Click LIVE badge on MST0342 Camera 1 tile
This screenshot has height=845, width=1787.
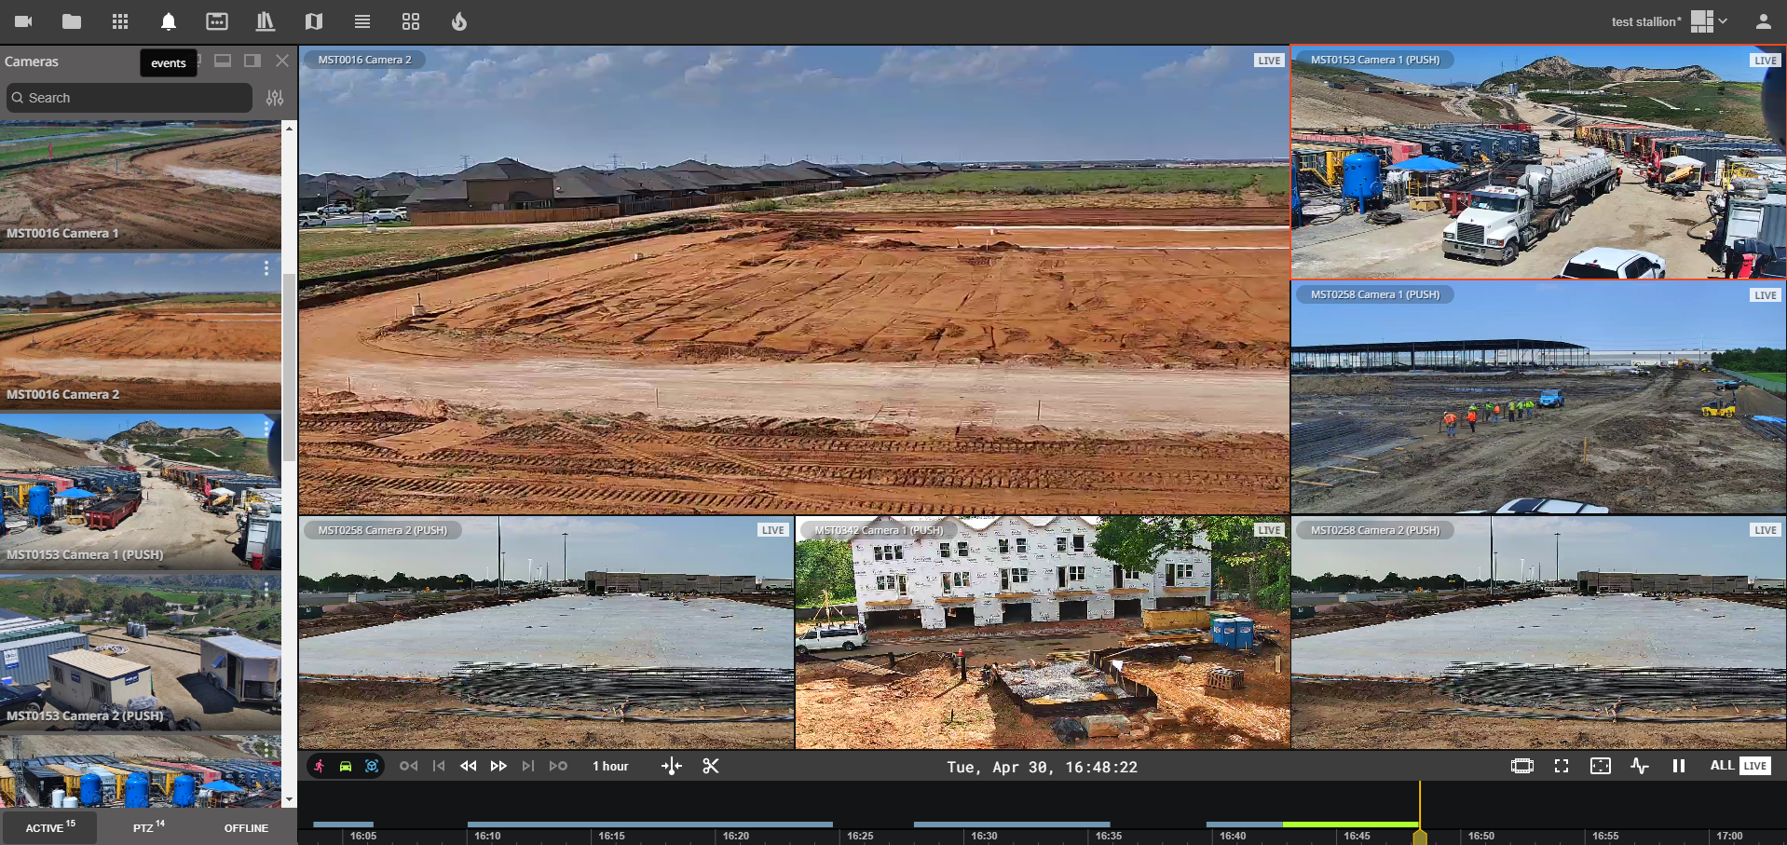1269,530
